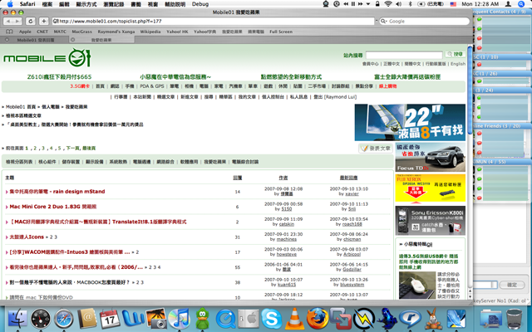This screenshot has width=532, height=332.
Task: Show all bookmarks book icon
Action: pos(9,32)
